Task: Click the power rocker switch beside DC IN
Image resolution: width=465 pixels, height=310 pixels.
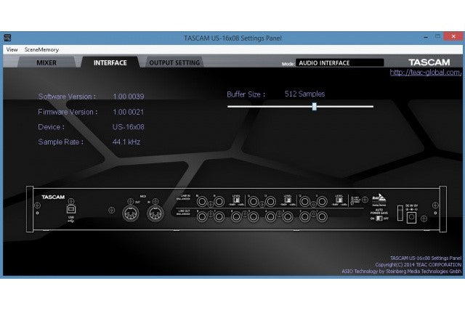Action: (400, 213)
